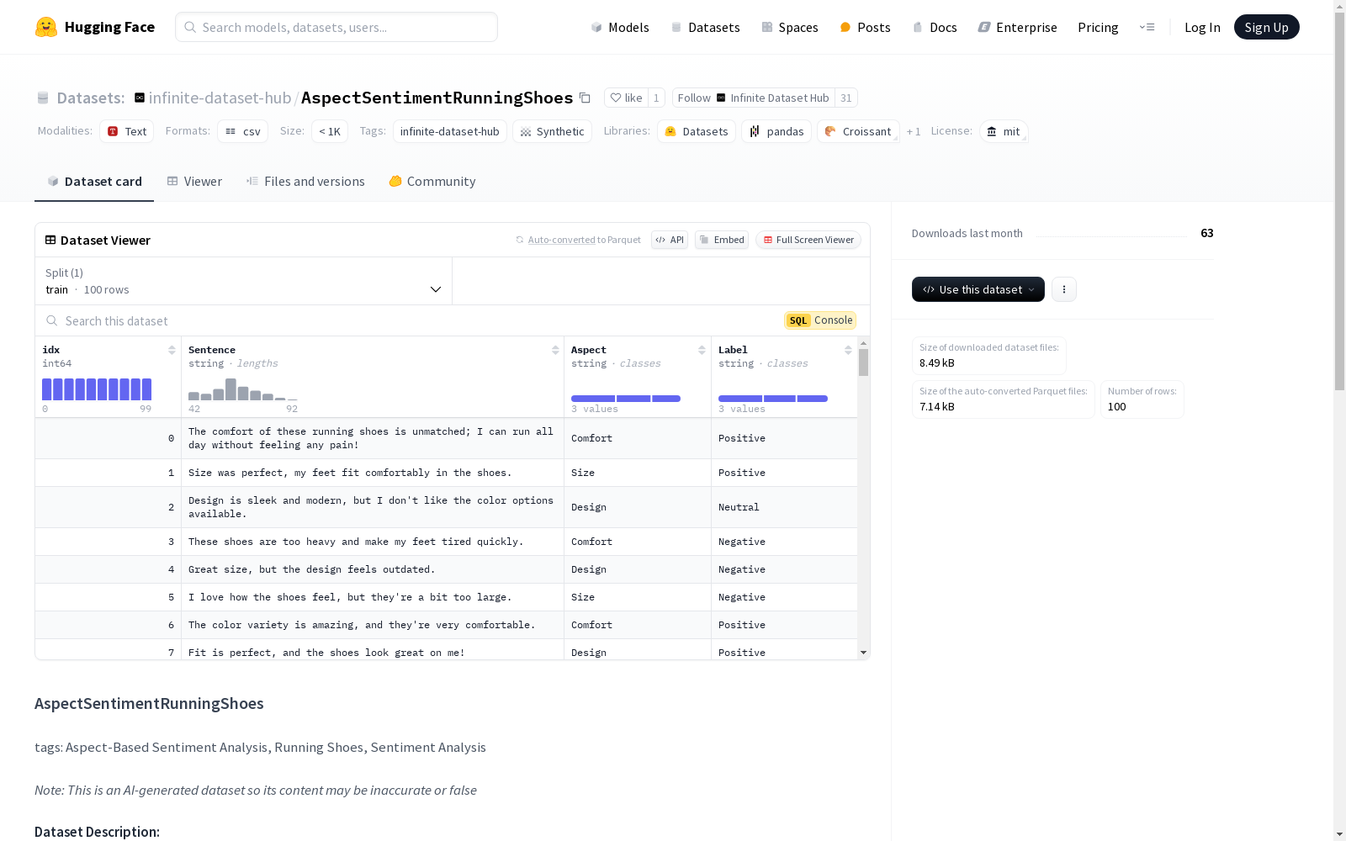Click the datasets stack icon before Datasets:
The image size is (1346, 841).
[43, 98]
